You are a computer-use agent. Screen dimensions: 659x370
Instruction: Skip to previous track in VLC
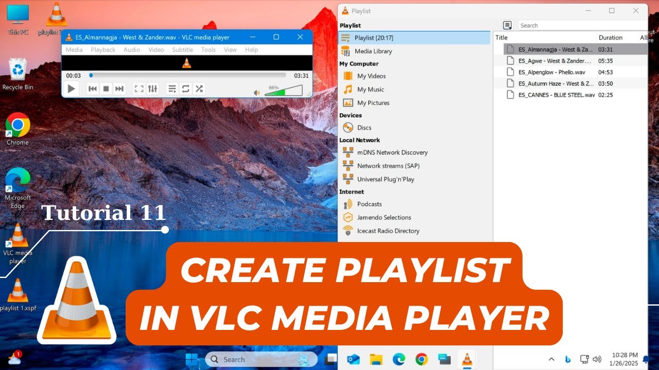[93, 89]
